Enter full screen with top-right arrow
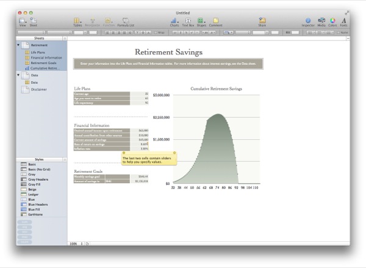Image resolution: width=366 pixels, height=268 pixels. click(x=346, y=13)
